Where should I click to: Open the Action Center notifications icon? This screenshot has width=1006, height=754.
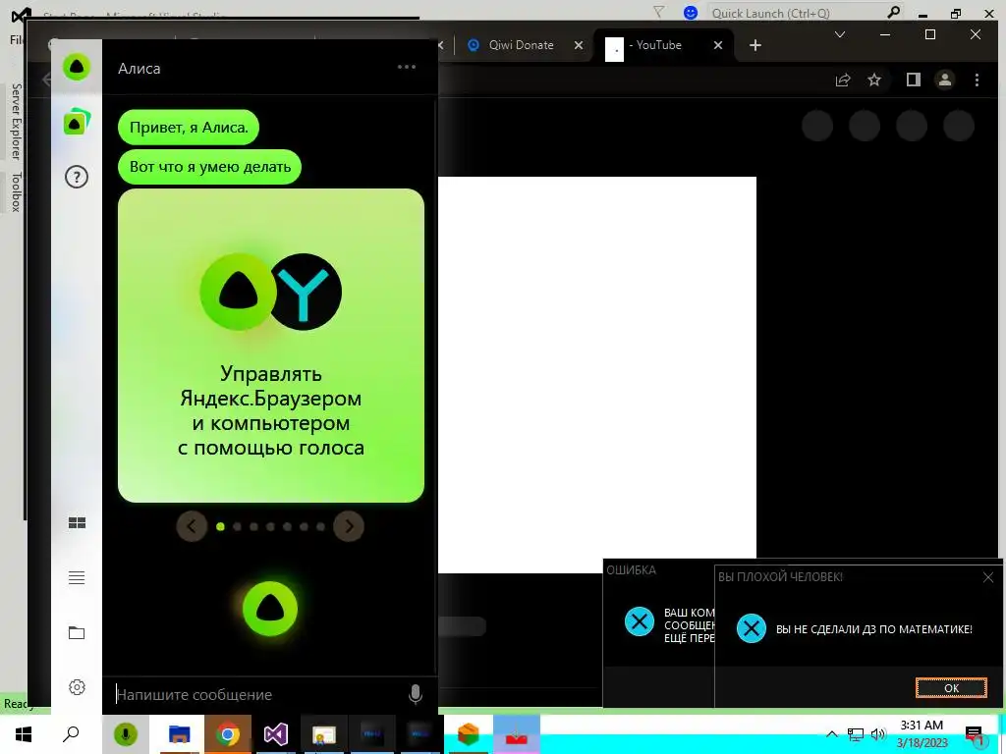[x=974, y=734]
